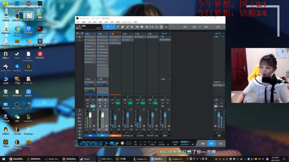The height and width of the screenshot is (162, 289).
Task: Switch to OBS in taskbar
Action: 105,159
